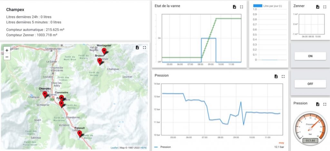Show Pression gauge in fullscreen
The width and height of the screenshot is (330, 151).
[325, 104]
